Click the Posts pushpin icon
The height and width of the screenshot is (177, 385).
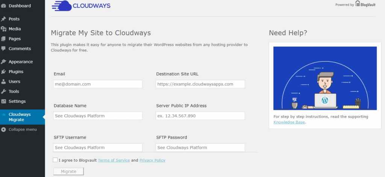point(3,19)
